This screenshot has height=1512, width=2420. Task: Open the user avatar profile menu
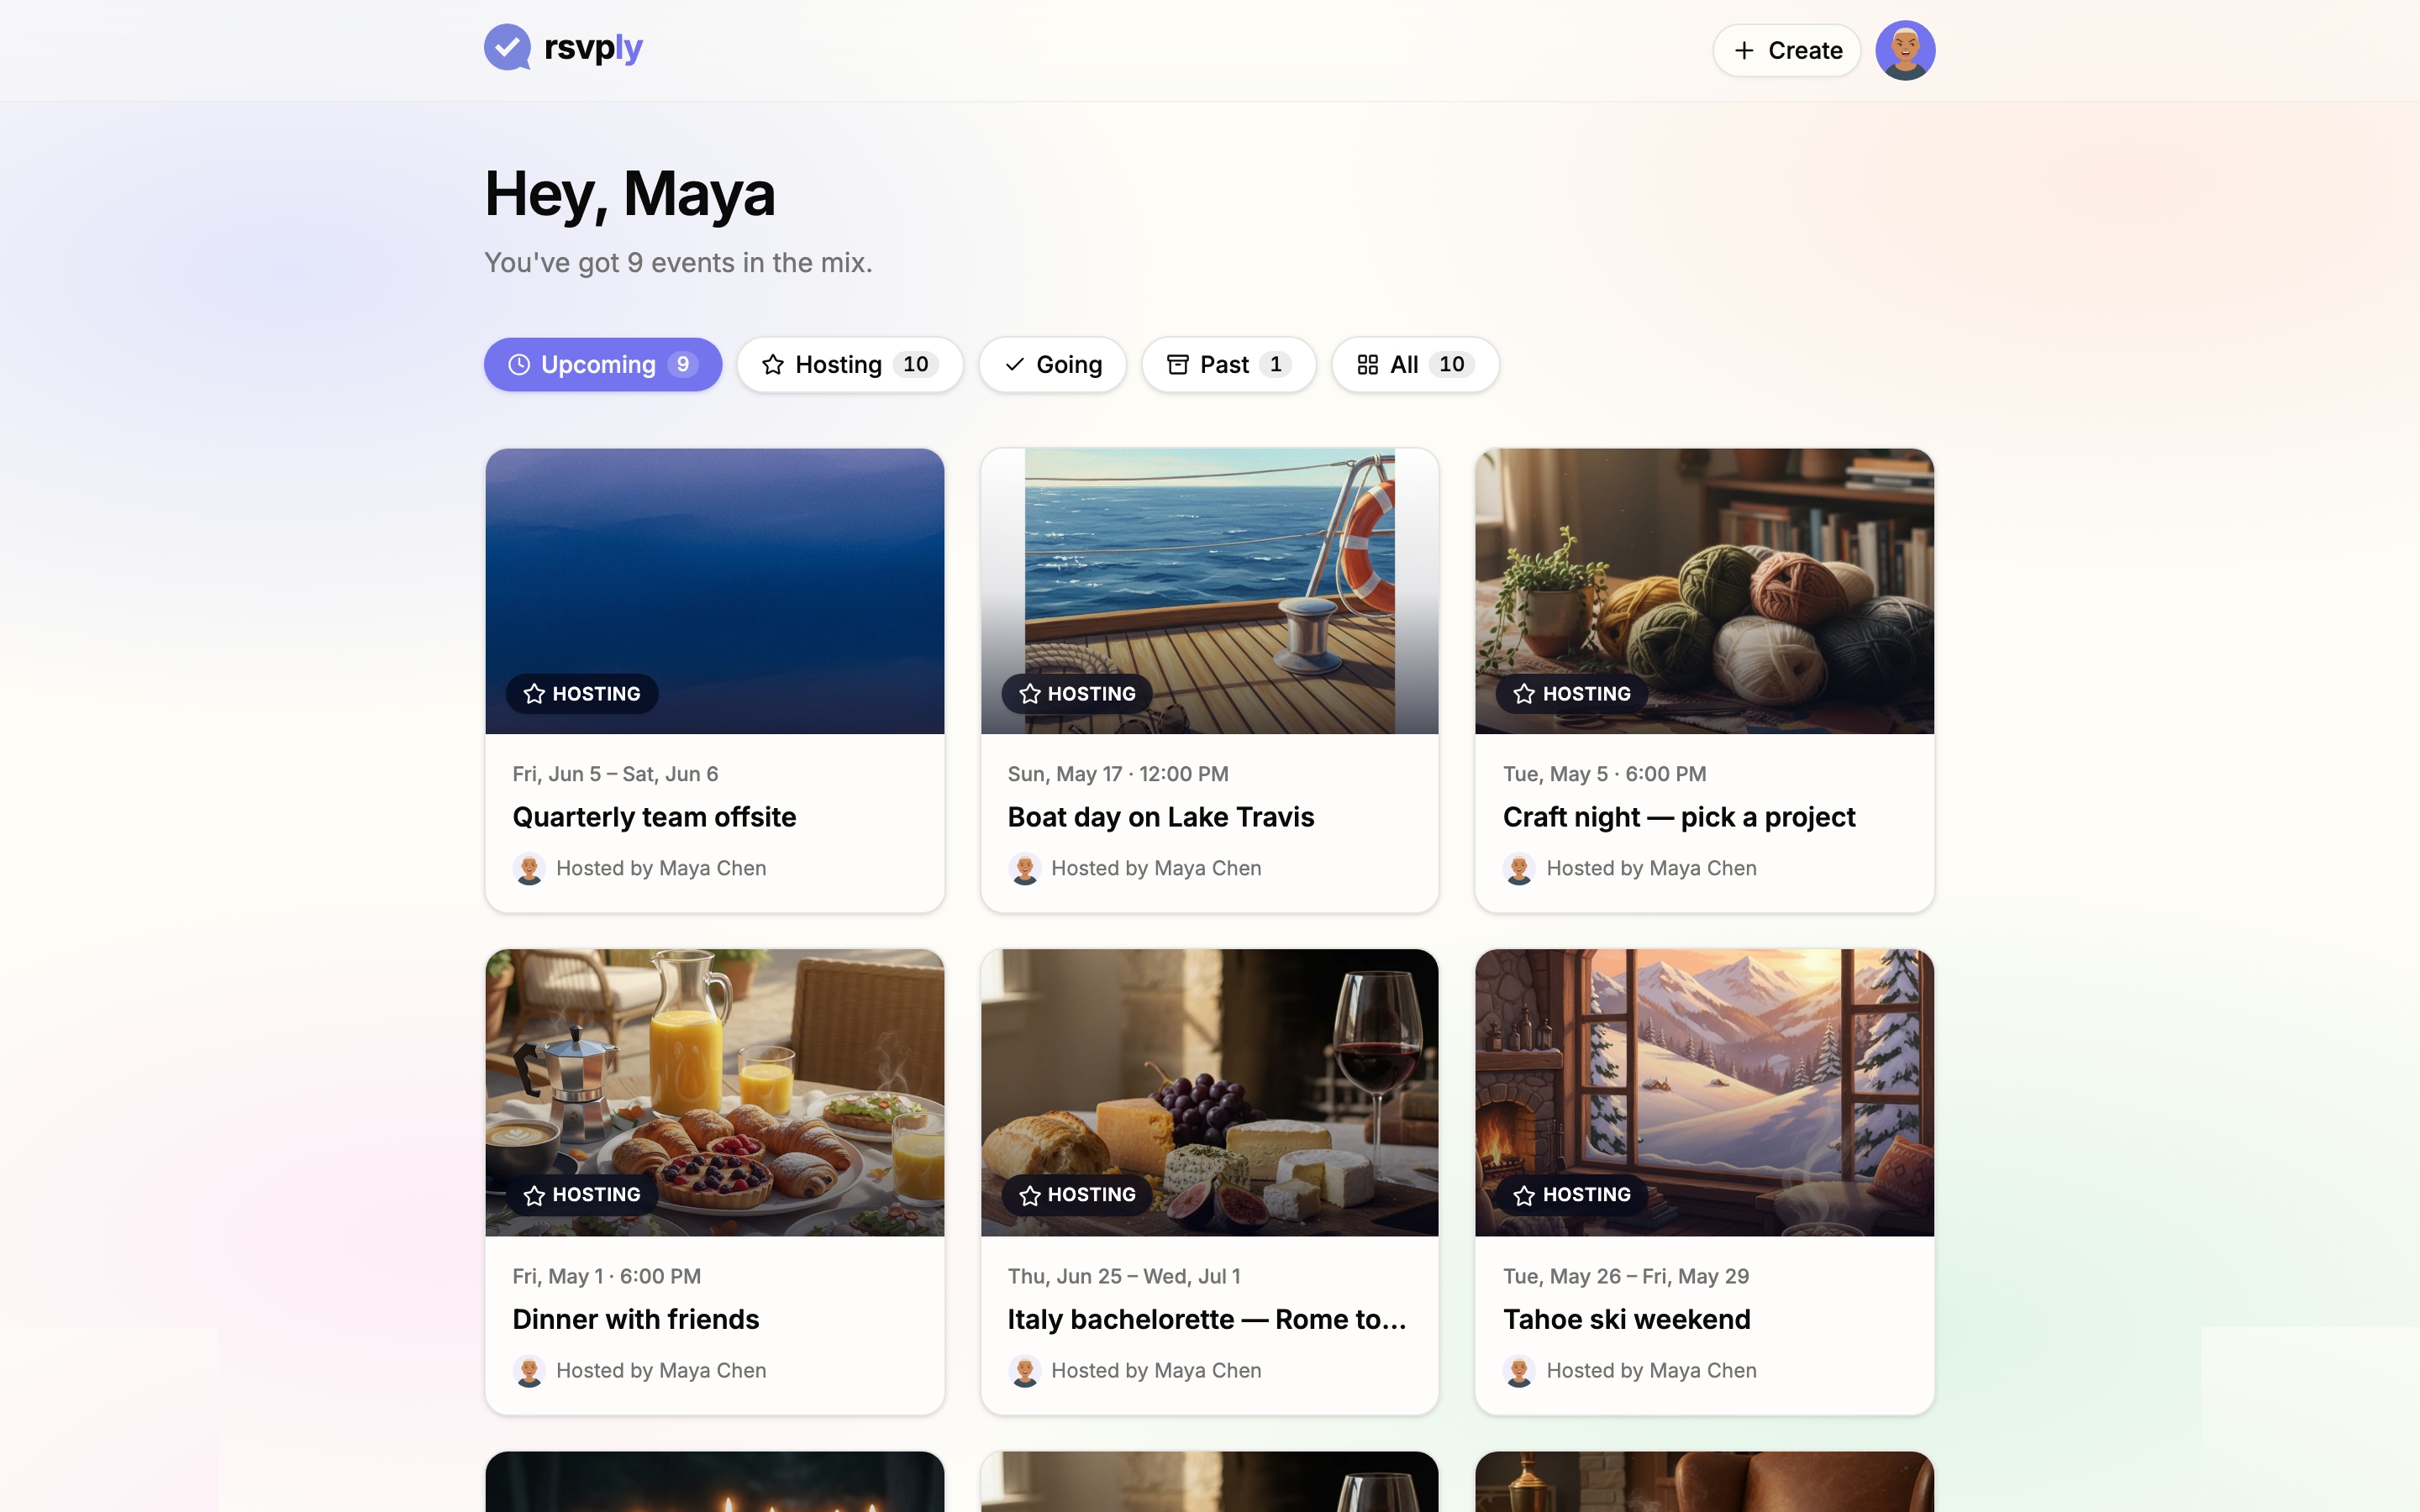click(1904, 50)
